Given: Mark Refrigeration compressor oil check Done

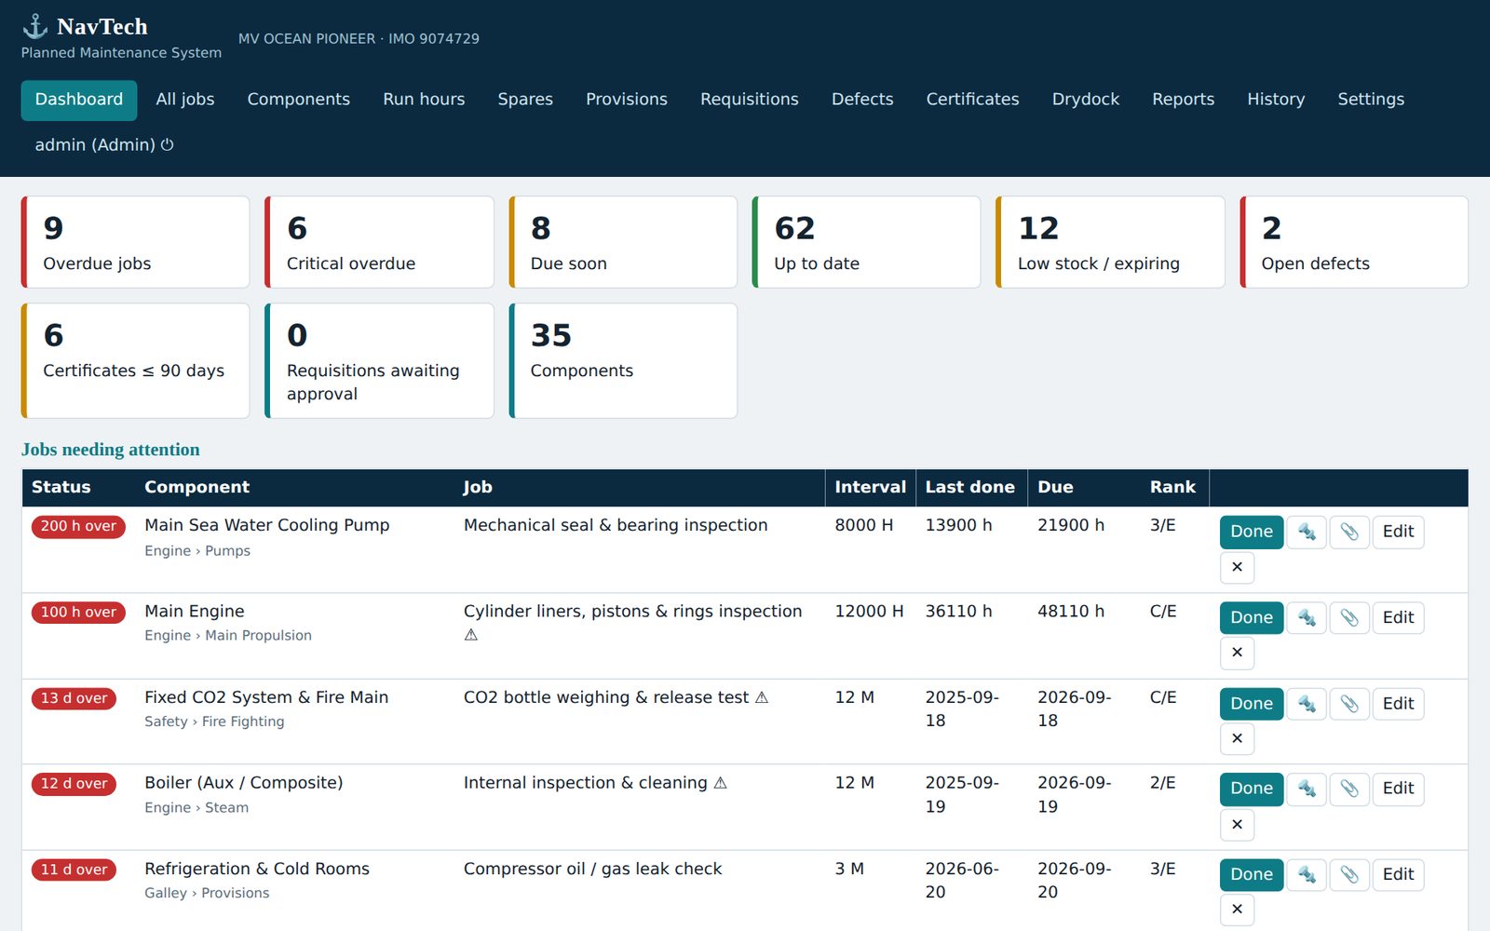Looking at the screenshot, I should (x=1252, y=874).
